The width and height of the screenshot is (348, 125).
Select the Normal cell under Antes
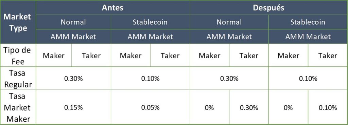tap(73, 22)
